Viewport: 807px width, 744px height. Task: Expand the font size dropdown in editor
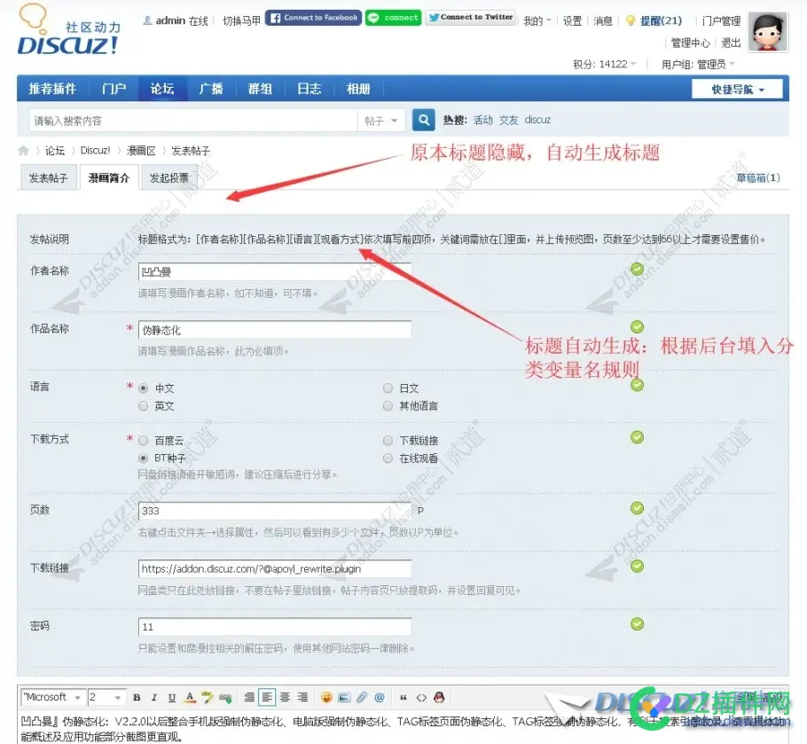pos(105,697)
